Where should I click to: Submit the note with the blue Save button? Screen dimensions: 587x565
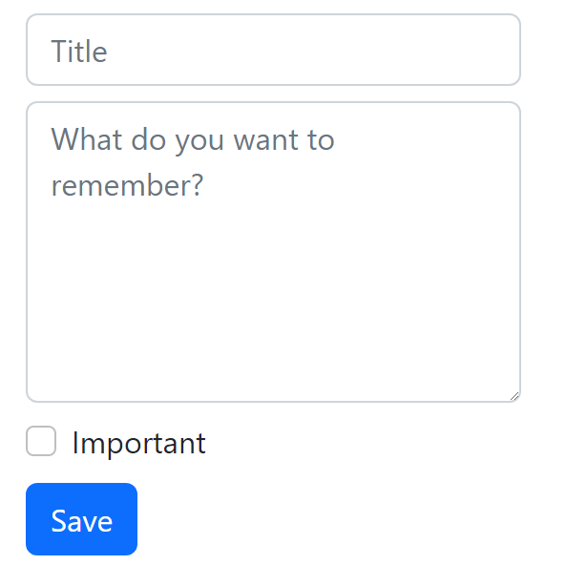coord(81,519)
